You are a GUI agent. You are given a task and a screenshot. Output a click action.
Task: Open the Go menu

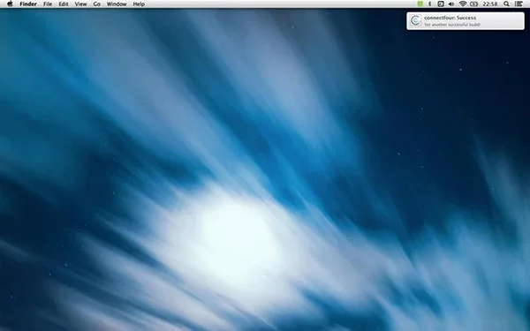coord(97,4)
